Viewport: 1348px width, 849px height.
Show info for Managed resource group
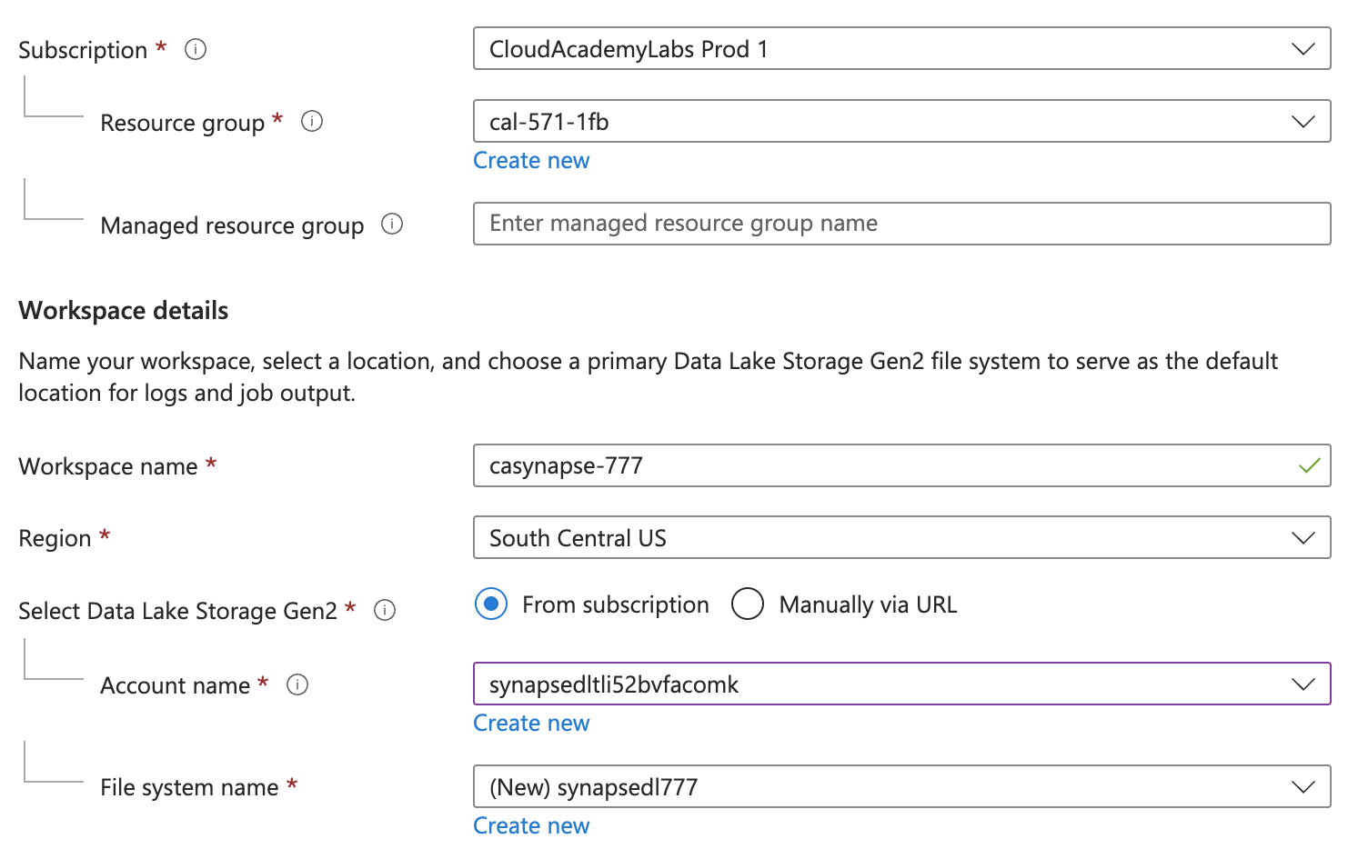(x=392, y=224)
